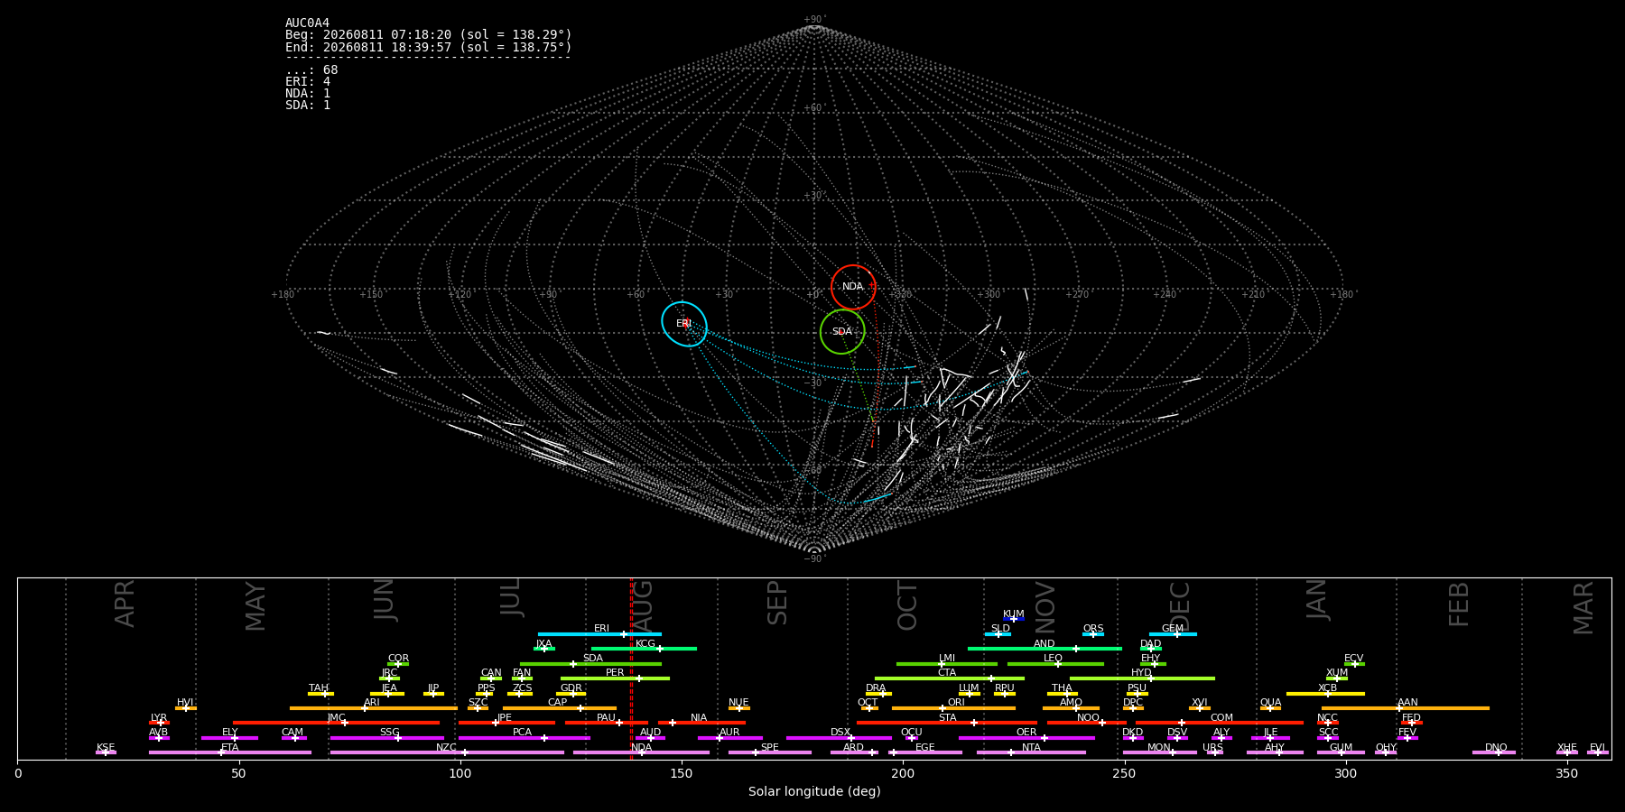1625x812 pixels.
Task: Select the GEM shower bar
Action: coord(1173,634)
